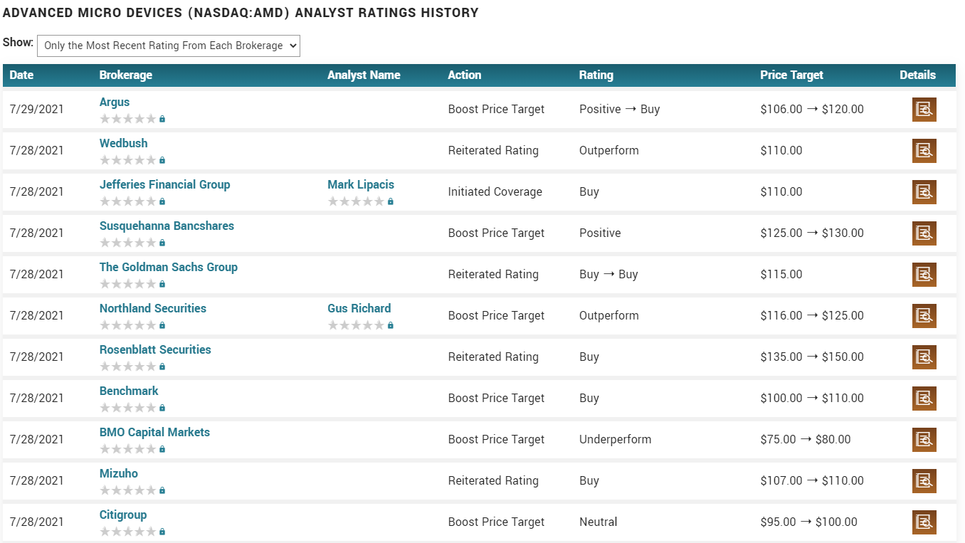Open Susquehanna Bancshares brokerage link
The width and height of the screenshot is (965, 543).
click(167, 226)
